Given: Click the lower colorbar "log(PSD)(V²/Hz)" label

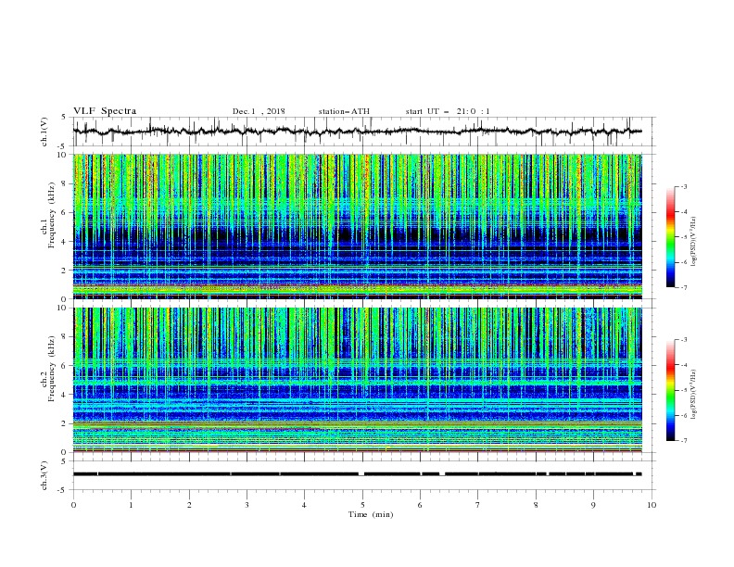Looking at the screenshot, I should click(x=694, y=394).
